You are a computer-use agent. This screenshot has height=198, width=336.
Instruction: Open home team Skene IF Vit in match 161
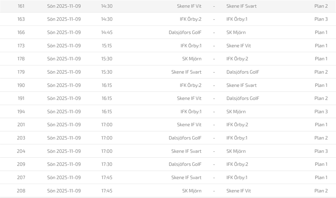(189, 6)
